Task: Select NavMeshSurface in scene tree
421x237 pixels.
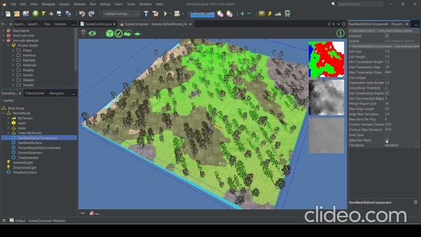Action: point(30,143)
